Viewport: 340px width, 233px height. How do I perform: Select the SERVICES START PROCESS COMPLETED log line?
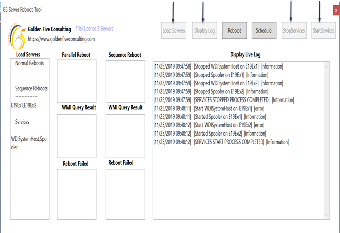click(229, 142)
